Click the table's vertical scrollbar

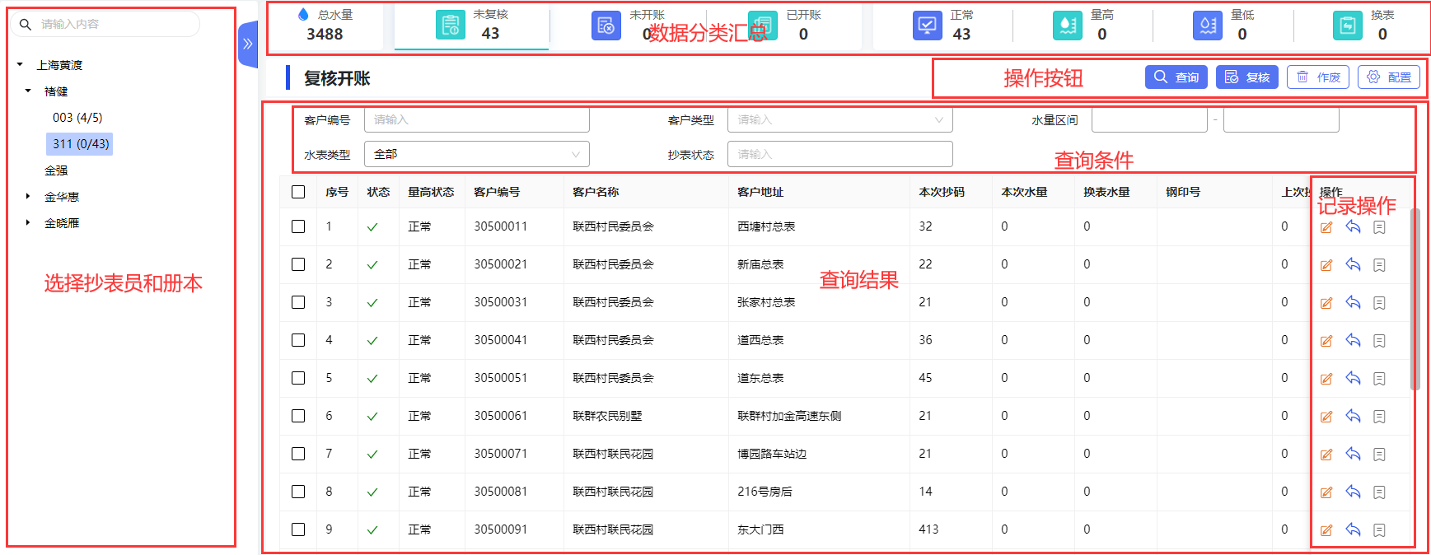click(x=1415, y=298)
